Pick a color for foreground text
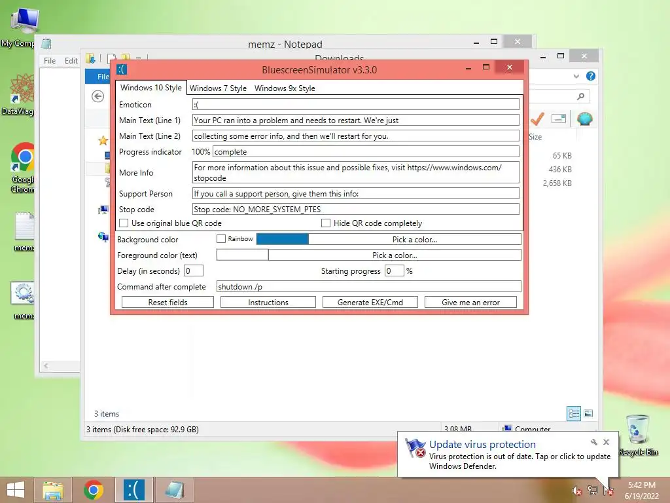This screenshot has width=670, height=503. click(395, 255)
